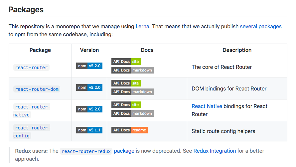Open the several packages link
This screenshot has height=167, width=296.
pos(260,27)
